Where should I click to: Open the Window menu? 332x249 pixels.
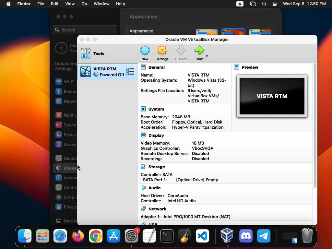pos(101,4)
